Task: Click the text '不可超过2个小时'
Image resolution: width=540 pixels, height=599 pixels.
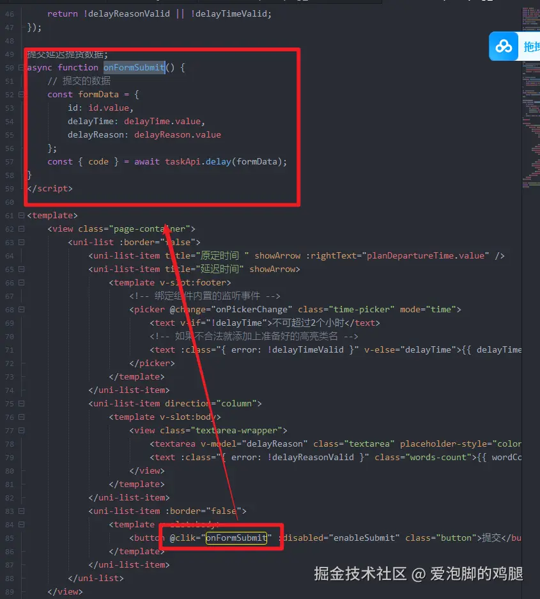Action: pos(308,323)
